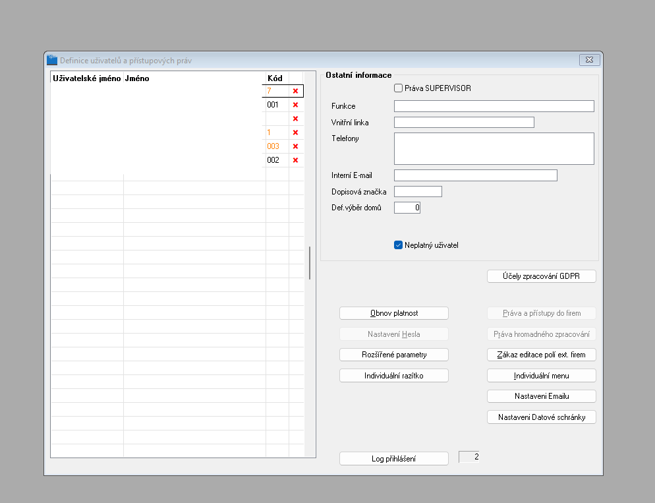Click into the Vnitřní linka field
The height and width of the screenshot is (503, 655).
click(x=464, y=123)
